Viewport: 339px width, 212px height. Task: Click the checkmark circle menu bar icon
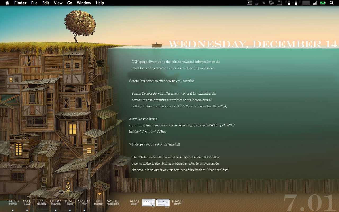pos(257,3)
